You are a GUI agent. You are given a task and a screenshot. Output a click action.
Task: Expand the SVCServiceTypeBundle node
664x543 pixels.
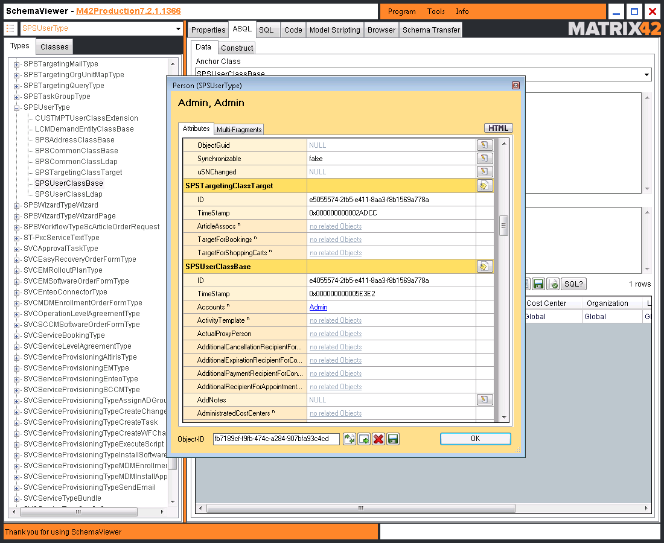coord(16,498)
